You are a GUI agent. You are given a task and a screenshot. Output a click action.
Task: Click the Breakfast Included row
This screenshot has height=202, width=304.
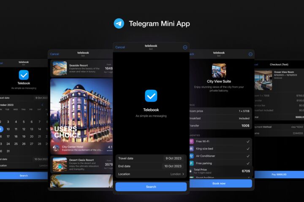[221, 118]
